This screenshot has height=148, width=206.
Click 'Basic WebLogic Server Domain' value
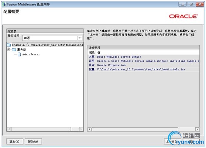(119, 57)
